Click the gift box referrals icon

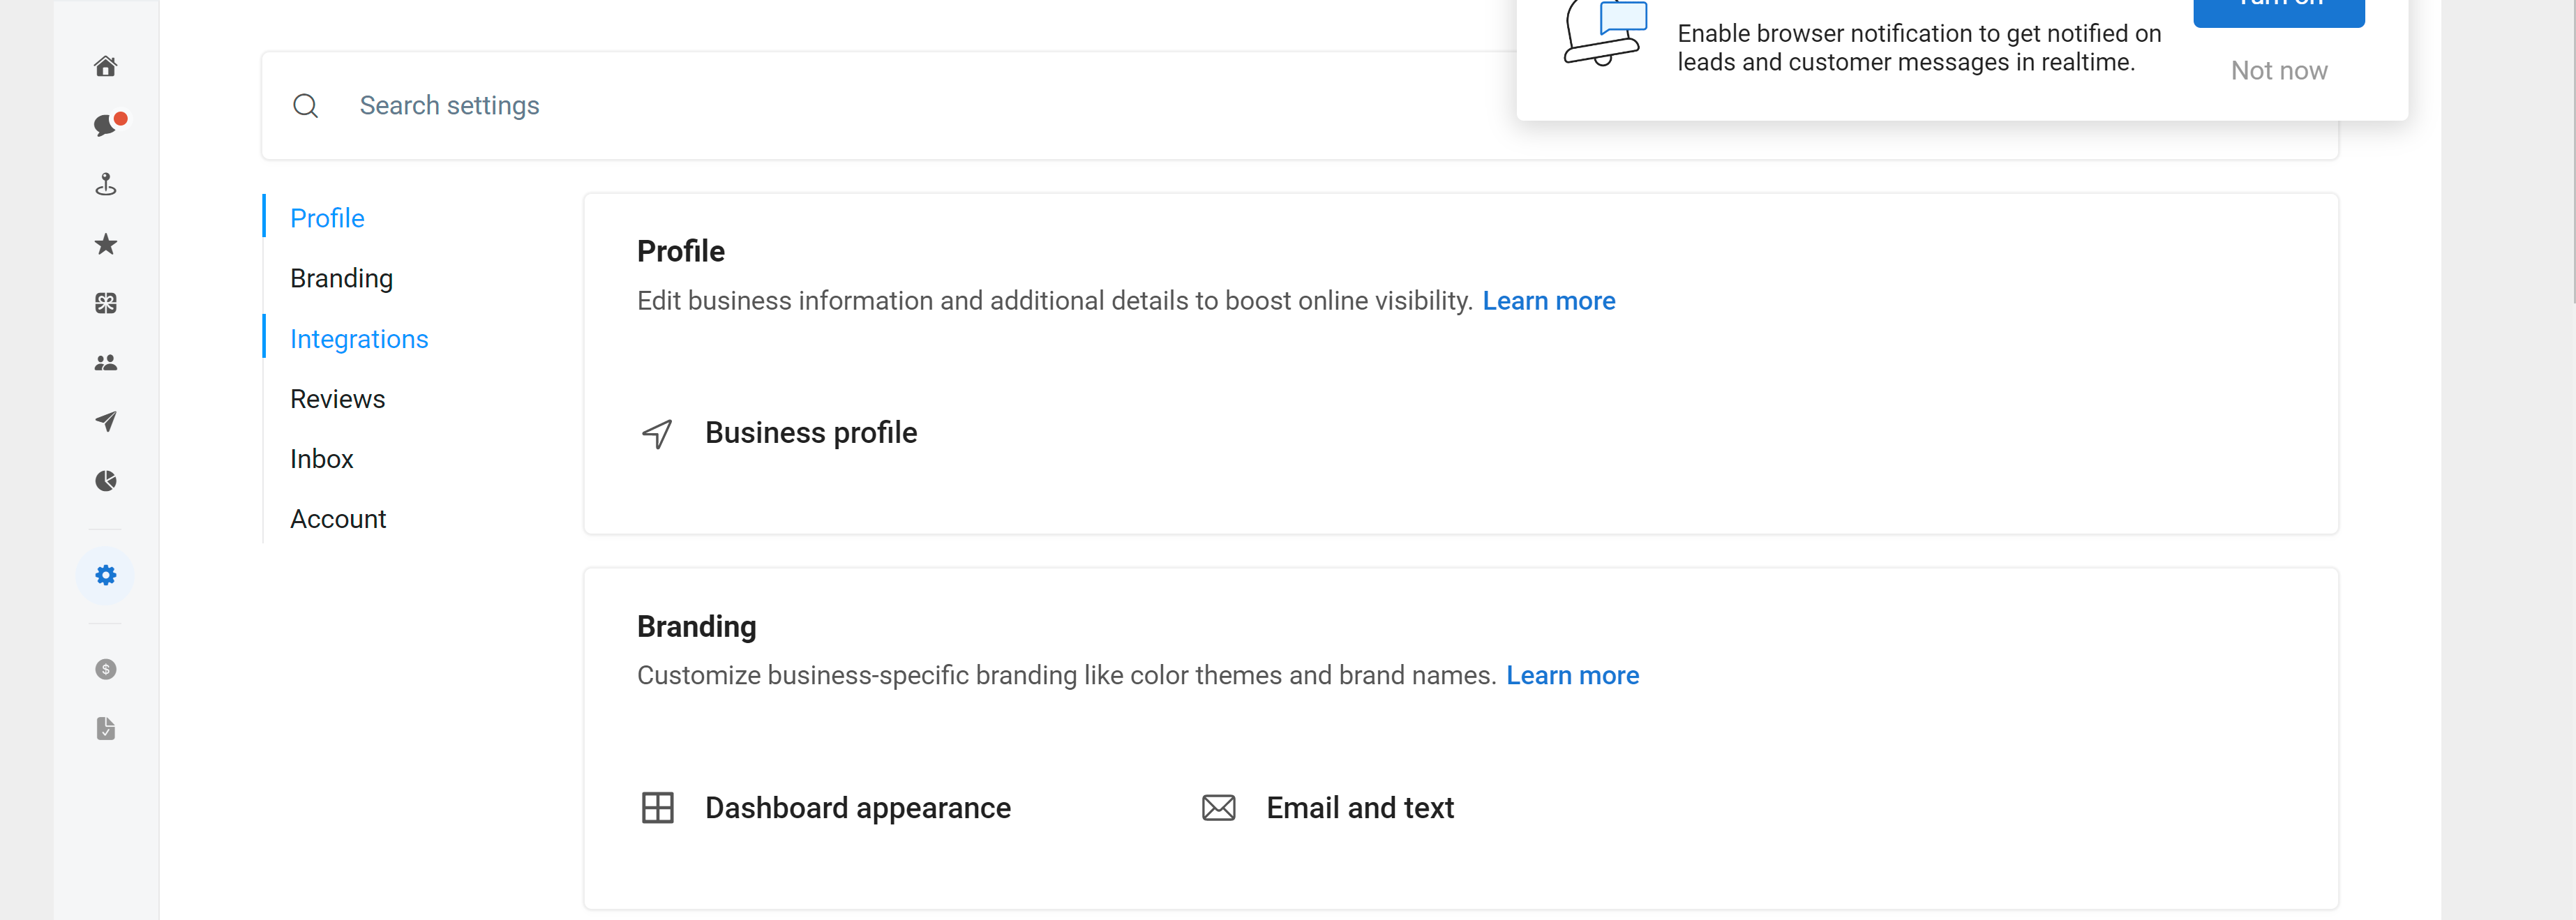(x=106, y=303)
